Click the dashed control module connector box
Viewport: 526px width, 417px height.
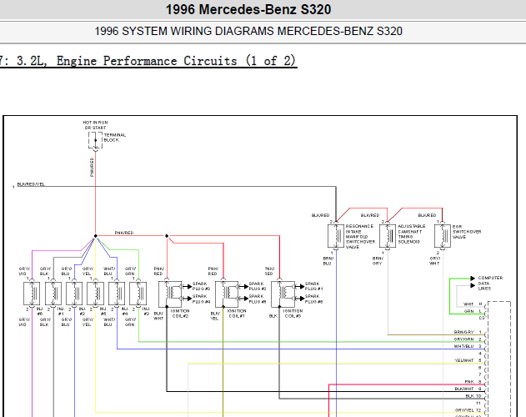point(498,359)
